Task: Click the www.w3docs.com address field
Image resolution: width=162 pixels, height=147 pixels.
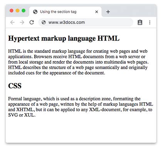Action: 86,22
